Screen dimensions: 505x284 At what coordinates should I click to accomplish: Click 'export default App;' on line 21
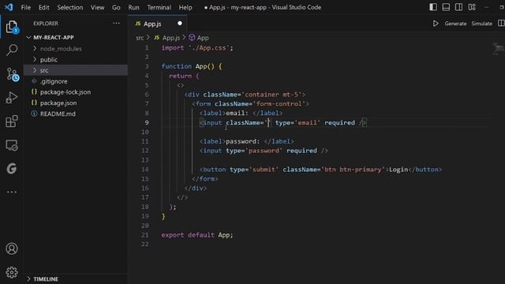(x=197, y=235)
